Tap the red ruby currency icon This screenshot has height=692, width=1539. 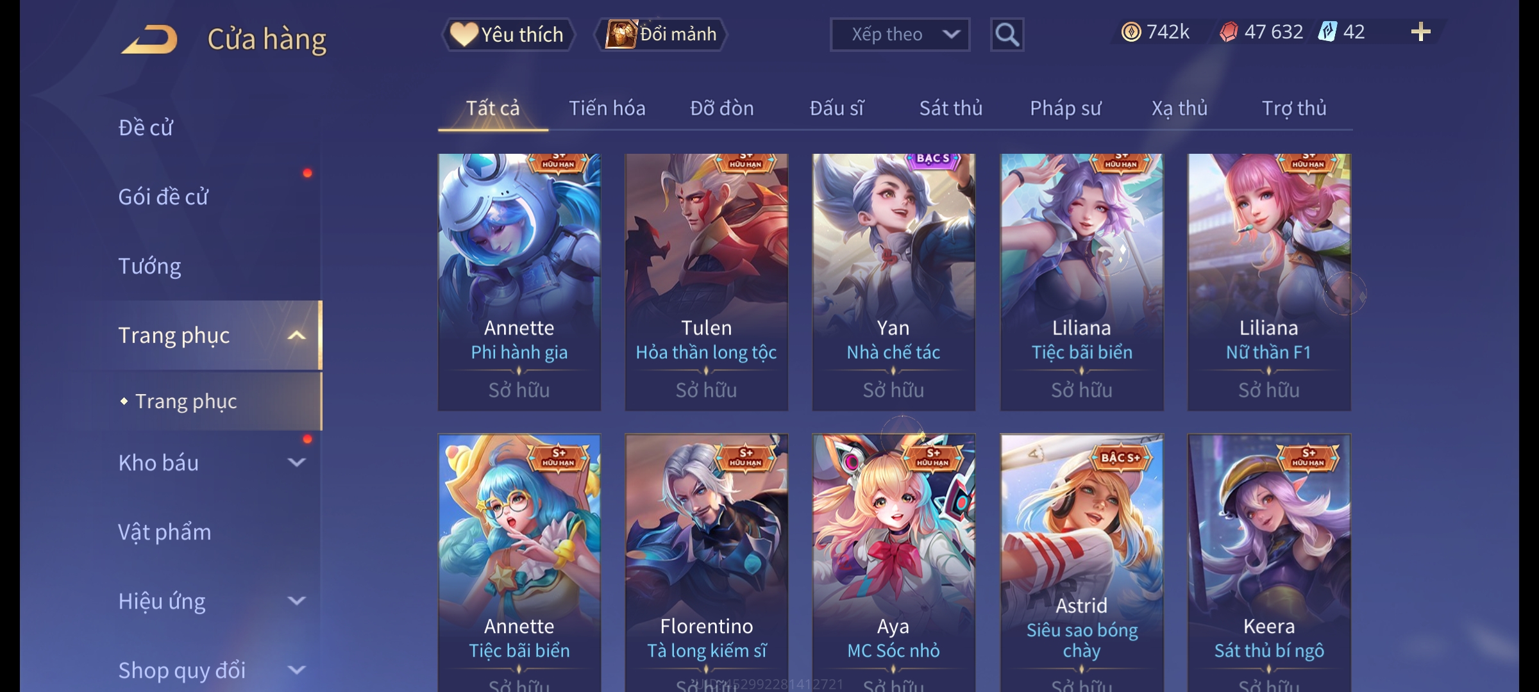[1228, 31]
